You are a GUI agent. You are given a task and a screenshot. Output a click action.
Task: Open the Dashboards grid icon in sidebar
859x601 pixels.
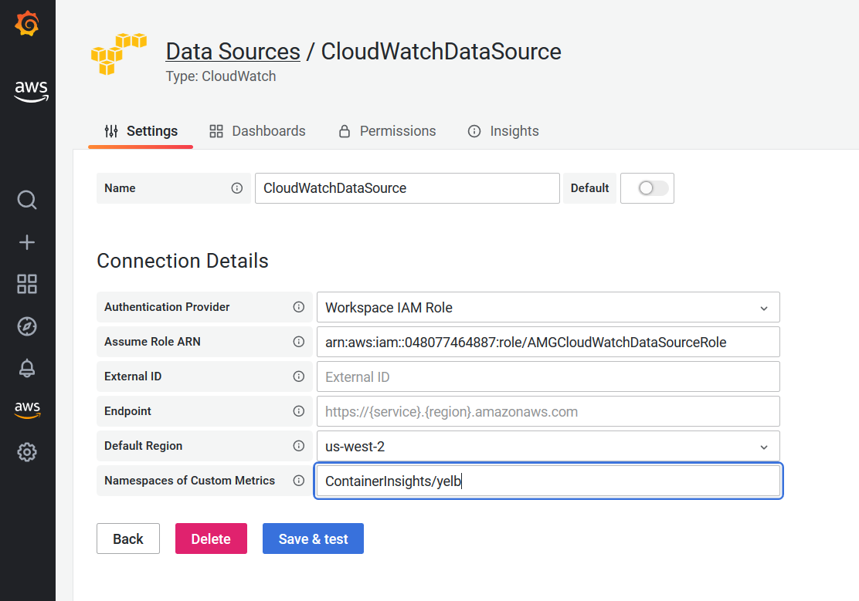(27, 284)
